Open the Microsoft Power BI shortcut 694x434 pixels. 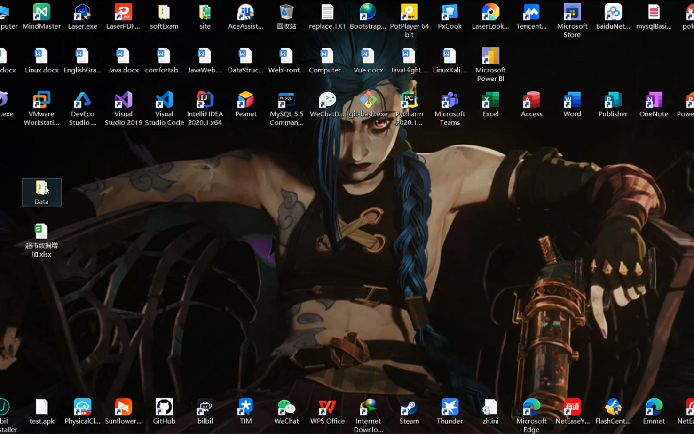coord(490,64)
